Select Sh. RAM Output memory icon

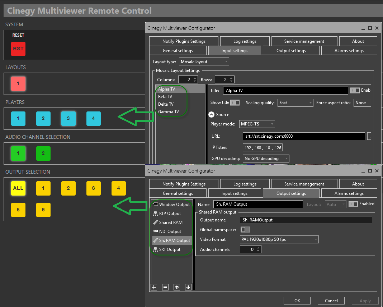[x=155, y=240]
